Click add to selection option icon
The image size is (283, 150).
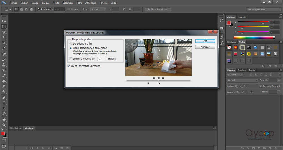click(21, 9)
